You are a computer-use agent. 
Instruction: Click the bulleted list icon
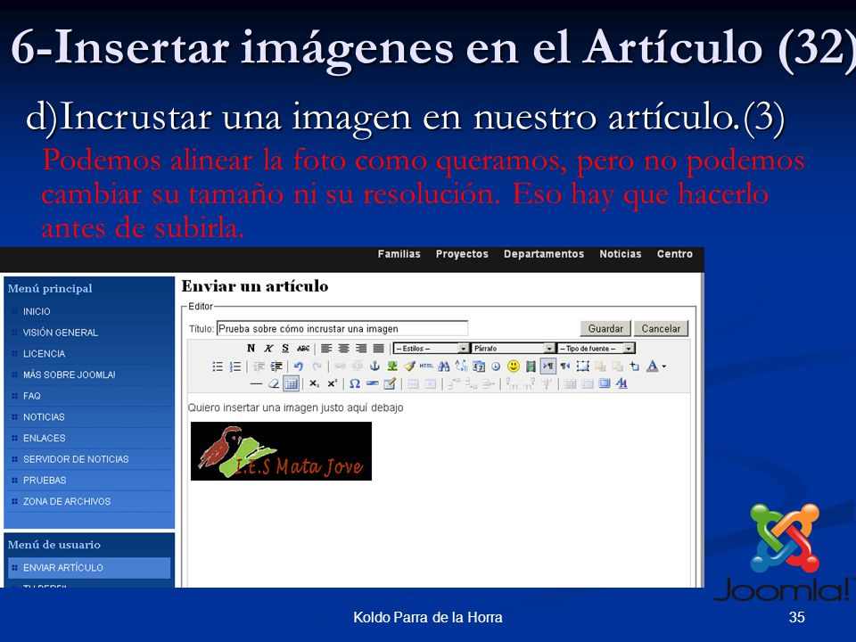(x=218, y=366)
